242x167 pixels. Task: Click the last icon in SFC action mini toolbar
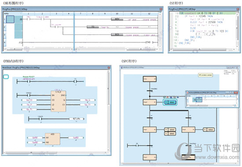[177, 97]
